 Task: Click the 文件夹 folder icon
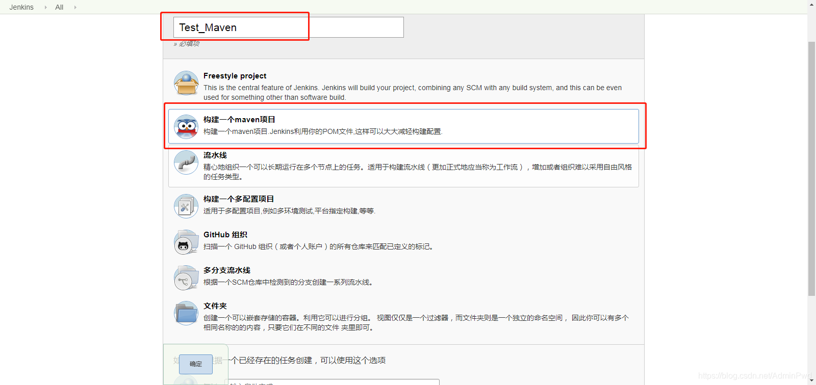click(186, 313)
